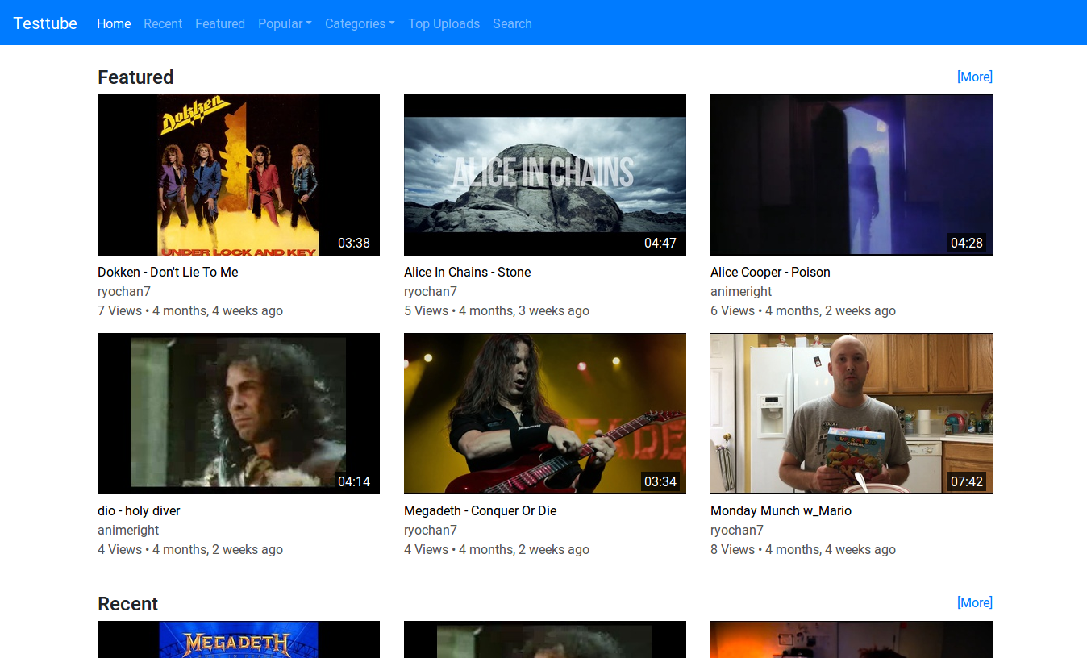
Task: Click the Featured section heading
Action: click(x=135, y=77)
